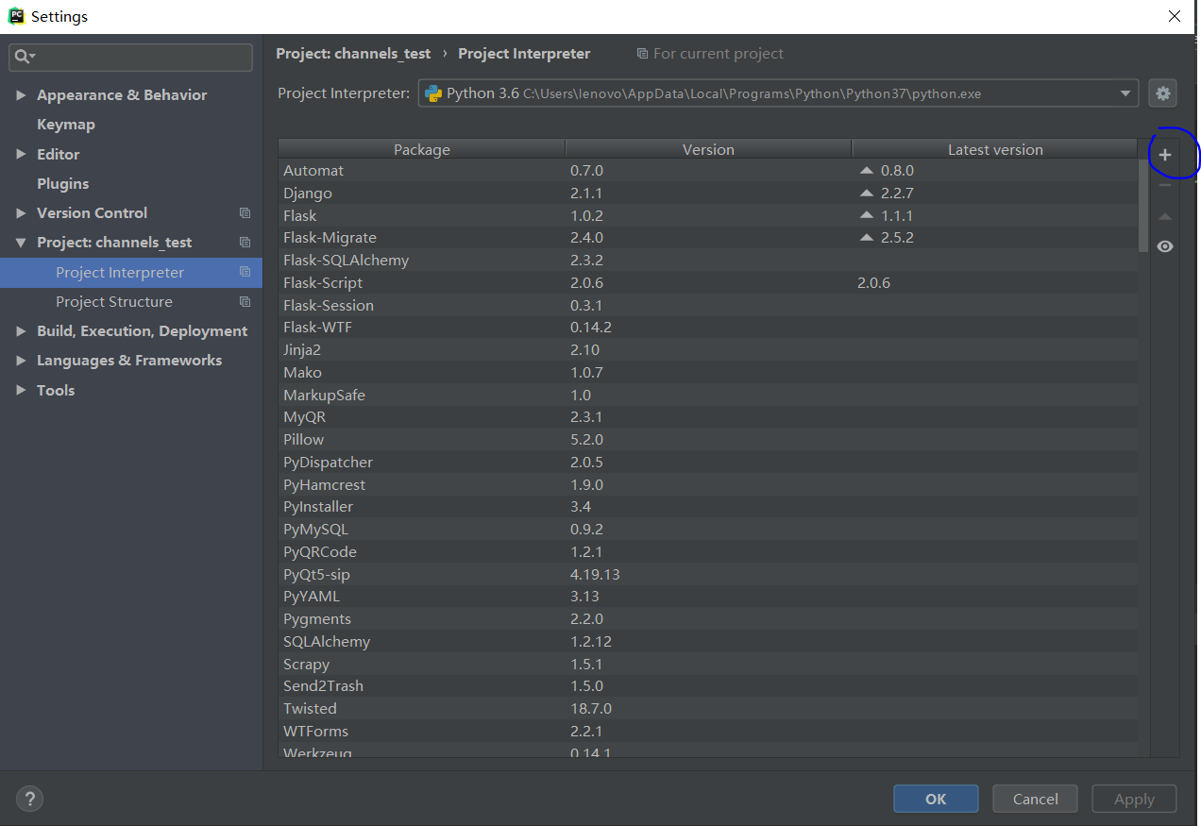Viewport: 1201px width, 826px height.
Task: Click the help question mark icon
Action: pyautogui.click(x=29, y=799)
